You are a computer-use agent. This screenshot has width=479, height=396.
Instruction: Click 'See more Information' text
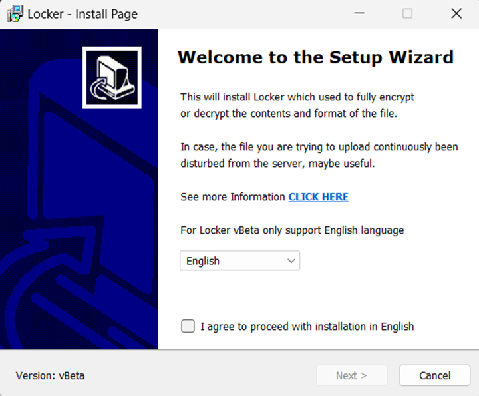232,197
